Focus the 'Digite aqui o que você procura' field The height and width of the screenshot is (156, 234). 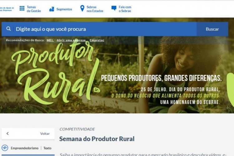(x=105, y=29)
